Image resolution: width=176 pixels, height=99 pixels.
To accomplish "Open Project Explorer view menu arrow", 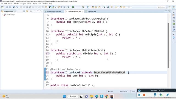I will (x=35, y=11).
